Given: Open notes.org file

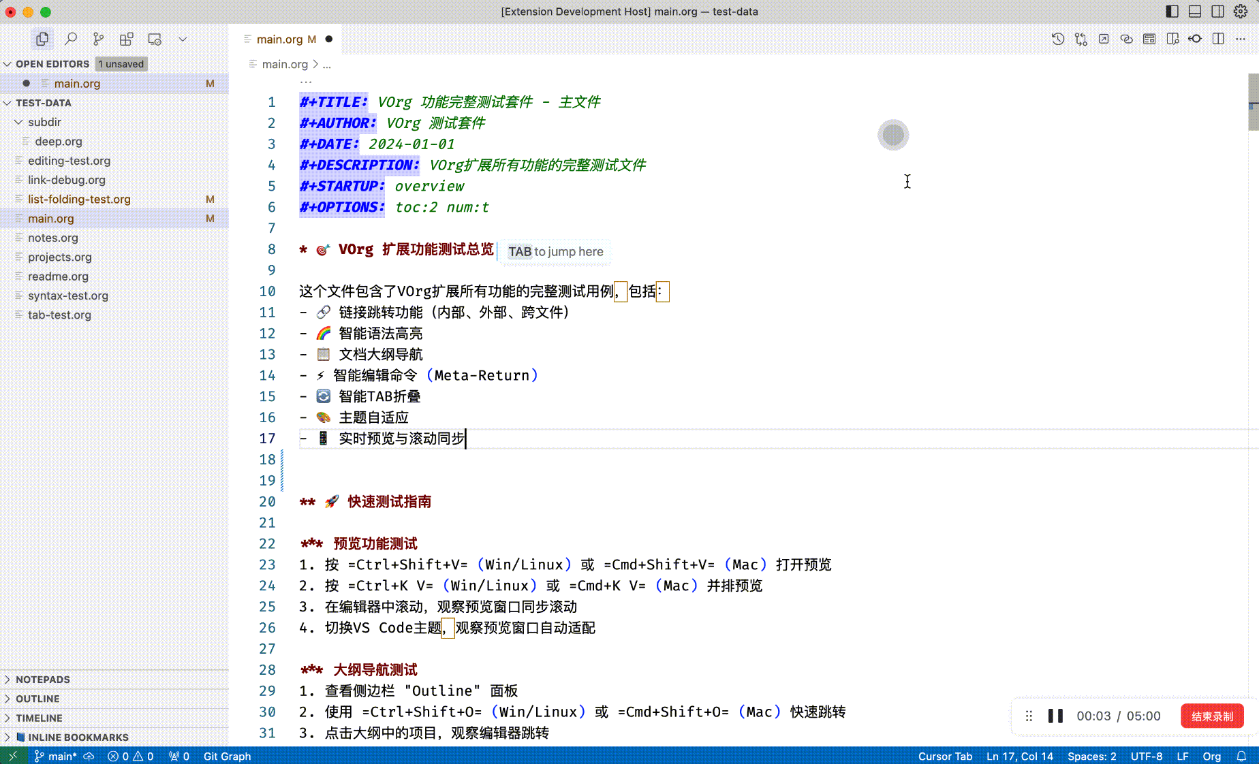Looking at the screenshot, I should [114, 238].
